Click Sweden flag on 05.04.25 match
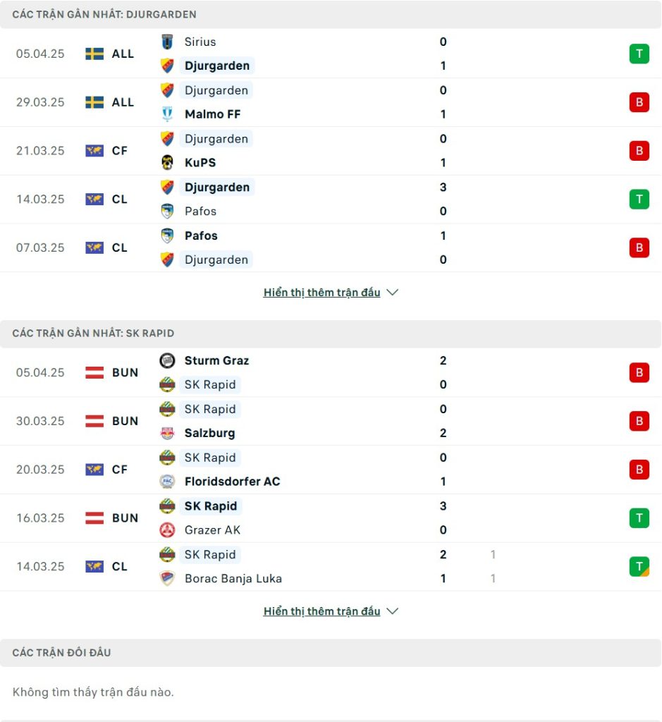662x722 pixels. 94,54
